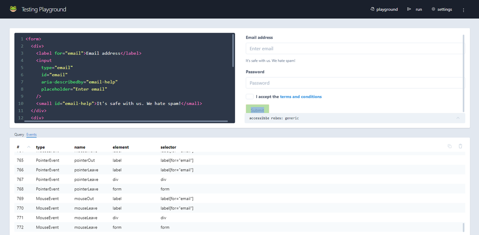Copy the events list using copy icon
This screenshot has width=479, height=235.
coord(449,146)
